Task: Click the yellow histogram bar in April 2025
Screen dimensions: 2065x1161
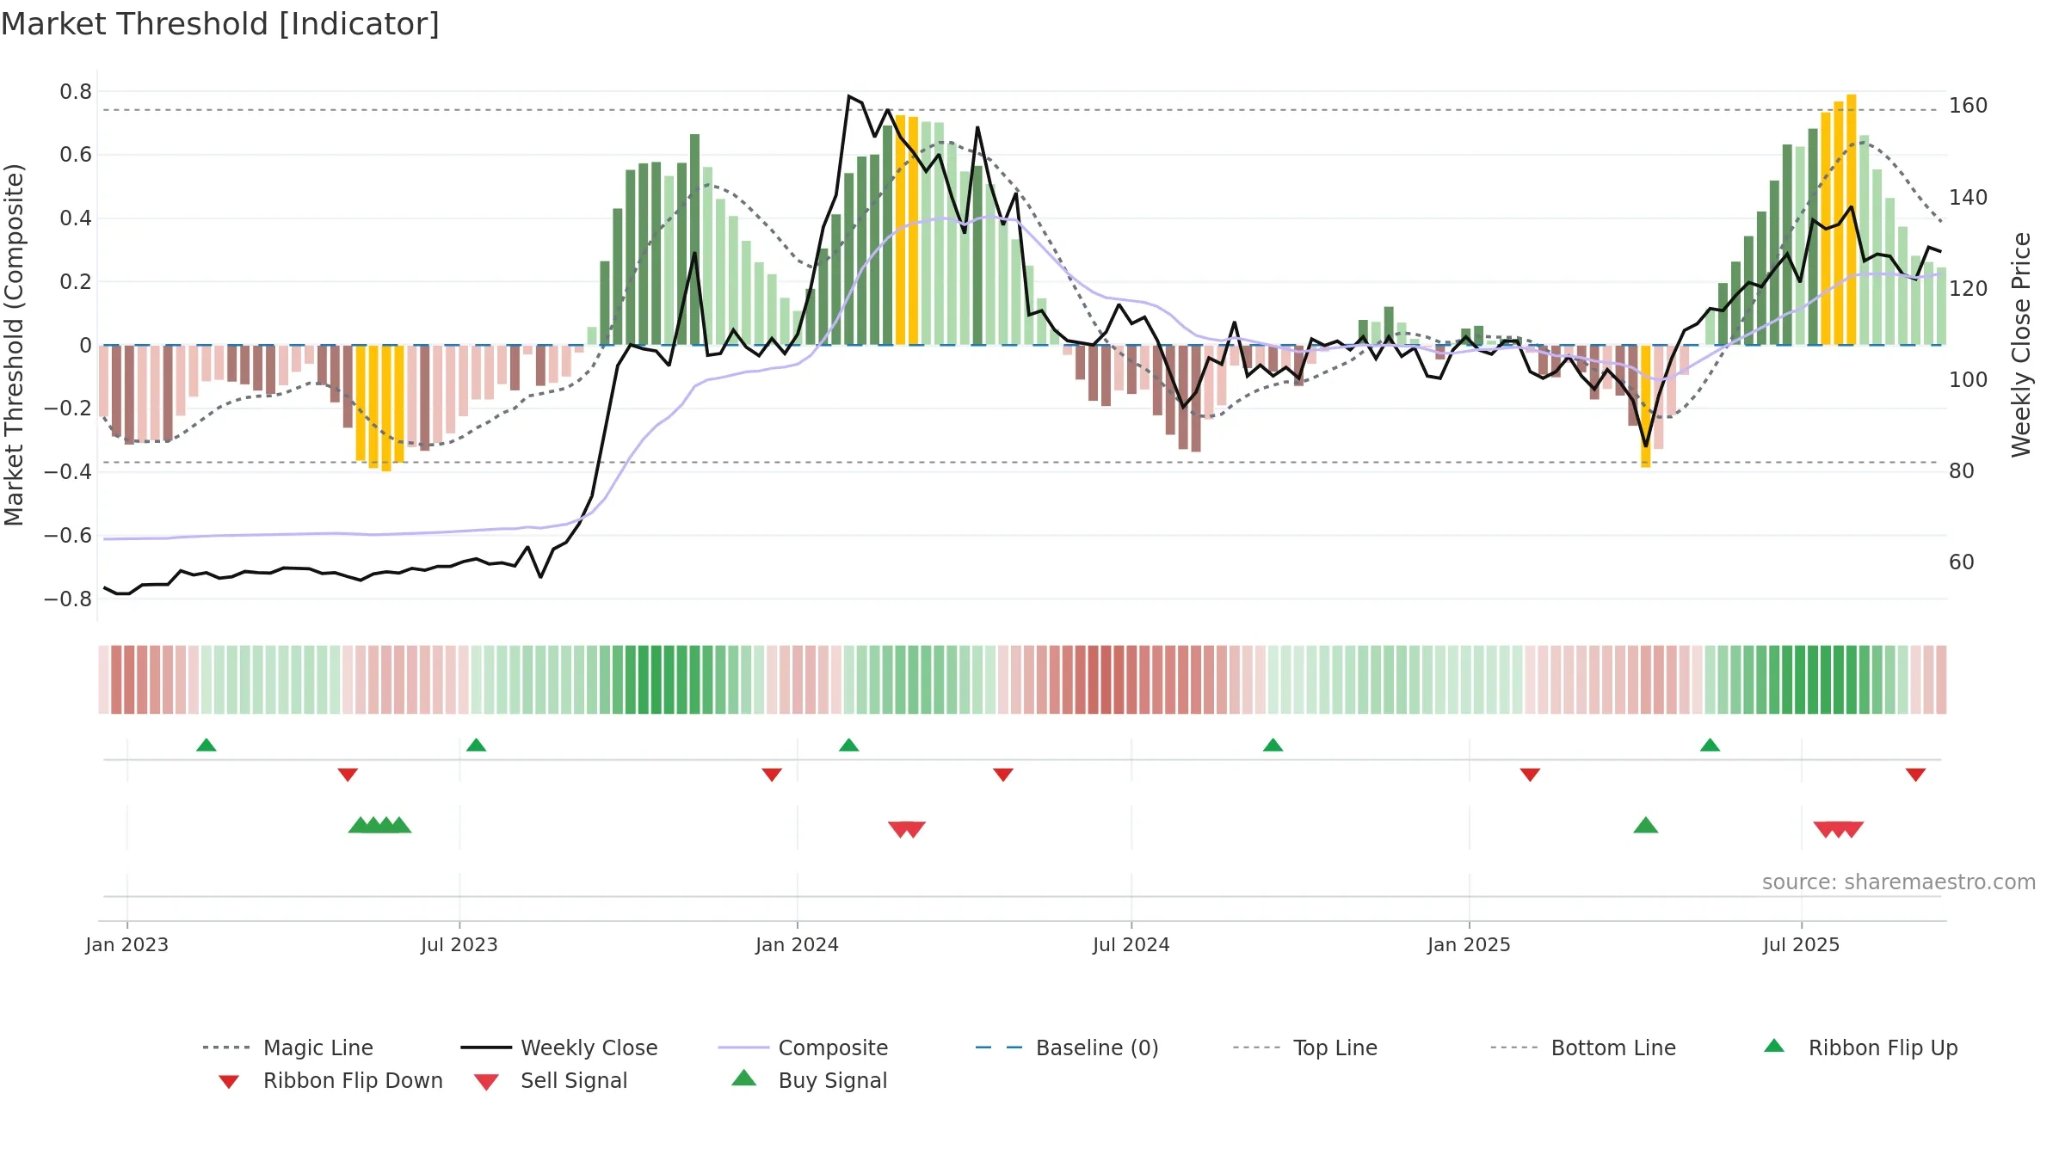Action: coord(1646,406)
